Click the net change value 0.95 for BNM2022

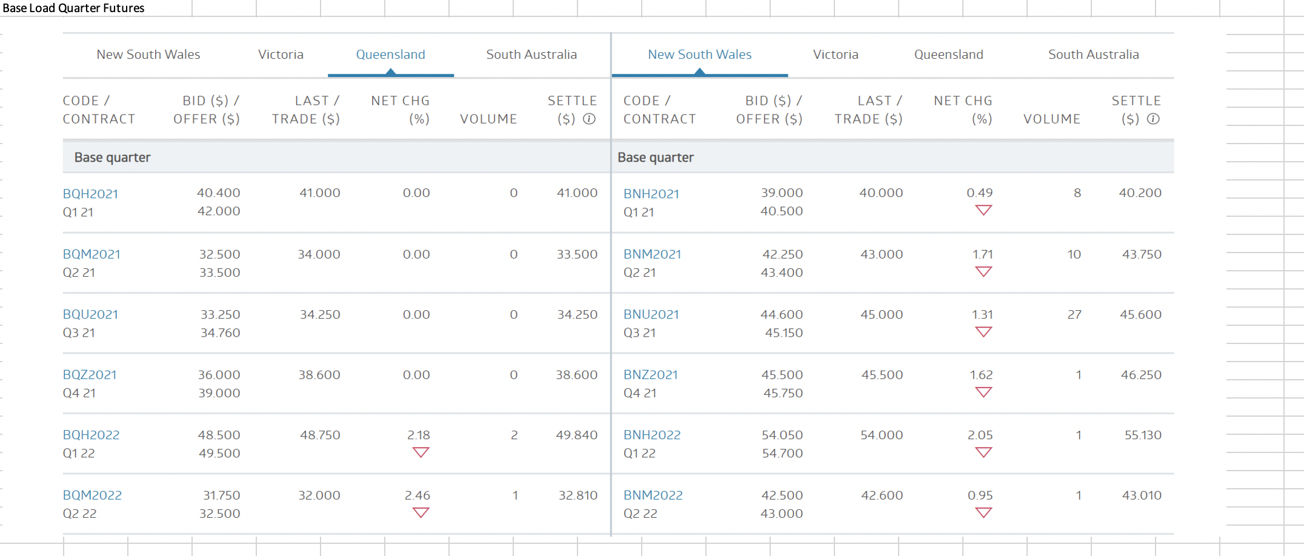pyautogui.click(x=980, y=495)
